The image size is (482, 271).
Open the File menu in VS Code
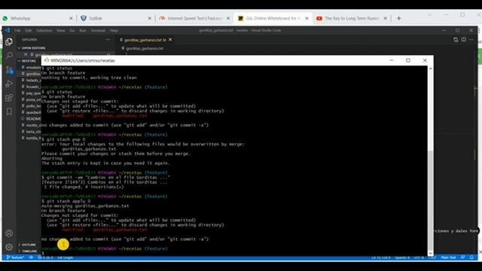17,30
